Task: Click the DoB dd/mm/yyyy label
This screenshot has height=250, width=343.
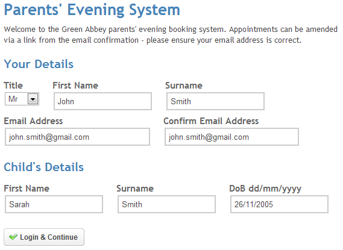Action: (x=265, y=189)
